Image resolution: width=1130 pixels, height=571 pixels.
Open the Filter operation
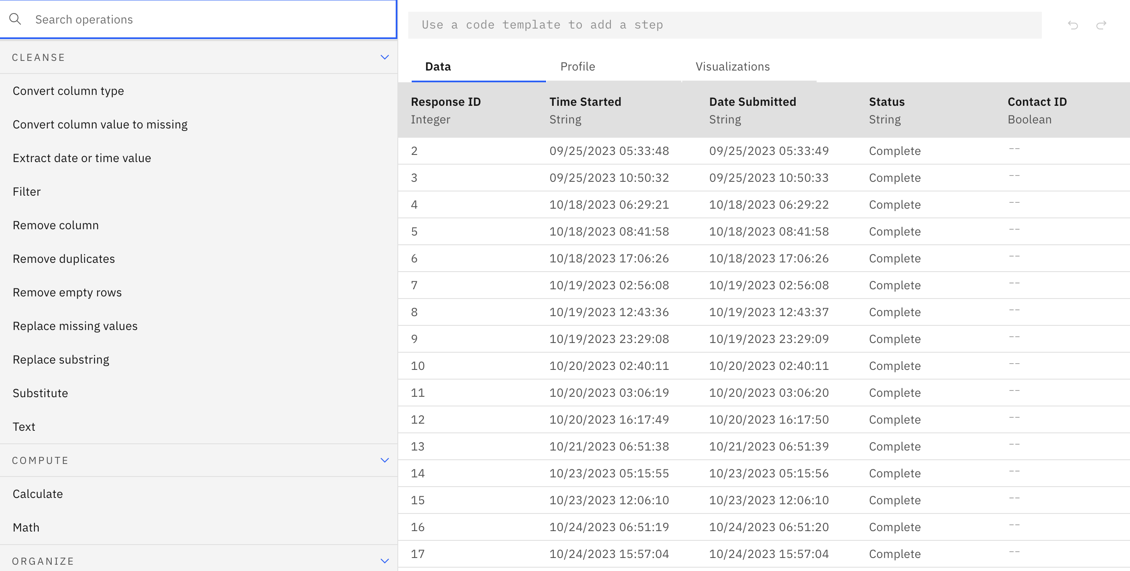27,191
